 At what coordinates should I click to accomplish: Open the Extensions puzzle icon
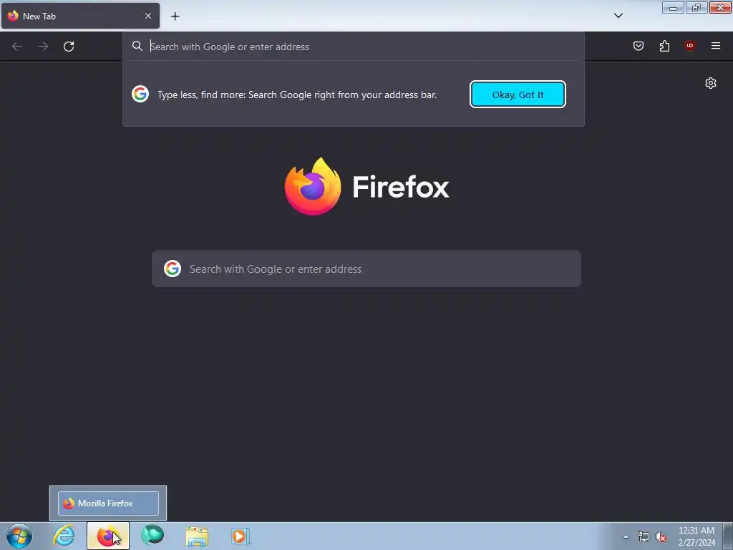click(x=664, y=46)
